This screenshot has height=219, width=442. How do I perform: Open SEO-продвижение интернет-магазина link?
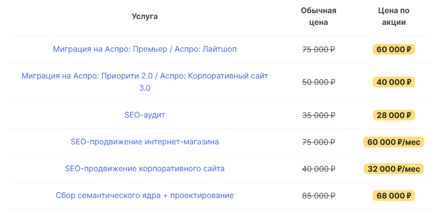coord(145,142)
